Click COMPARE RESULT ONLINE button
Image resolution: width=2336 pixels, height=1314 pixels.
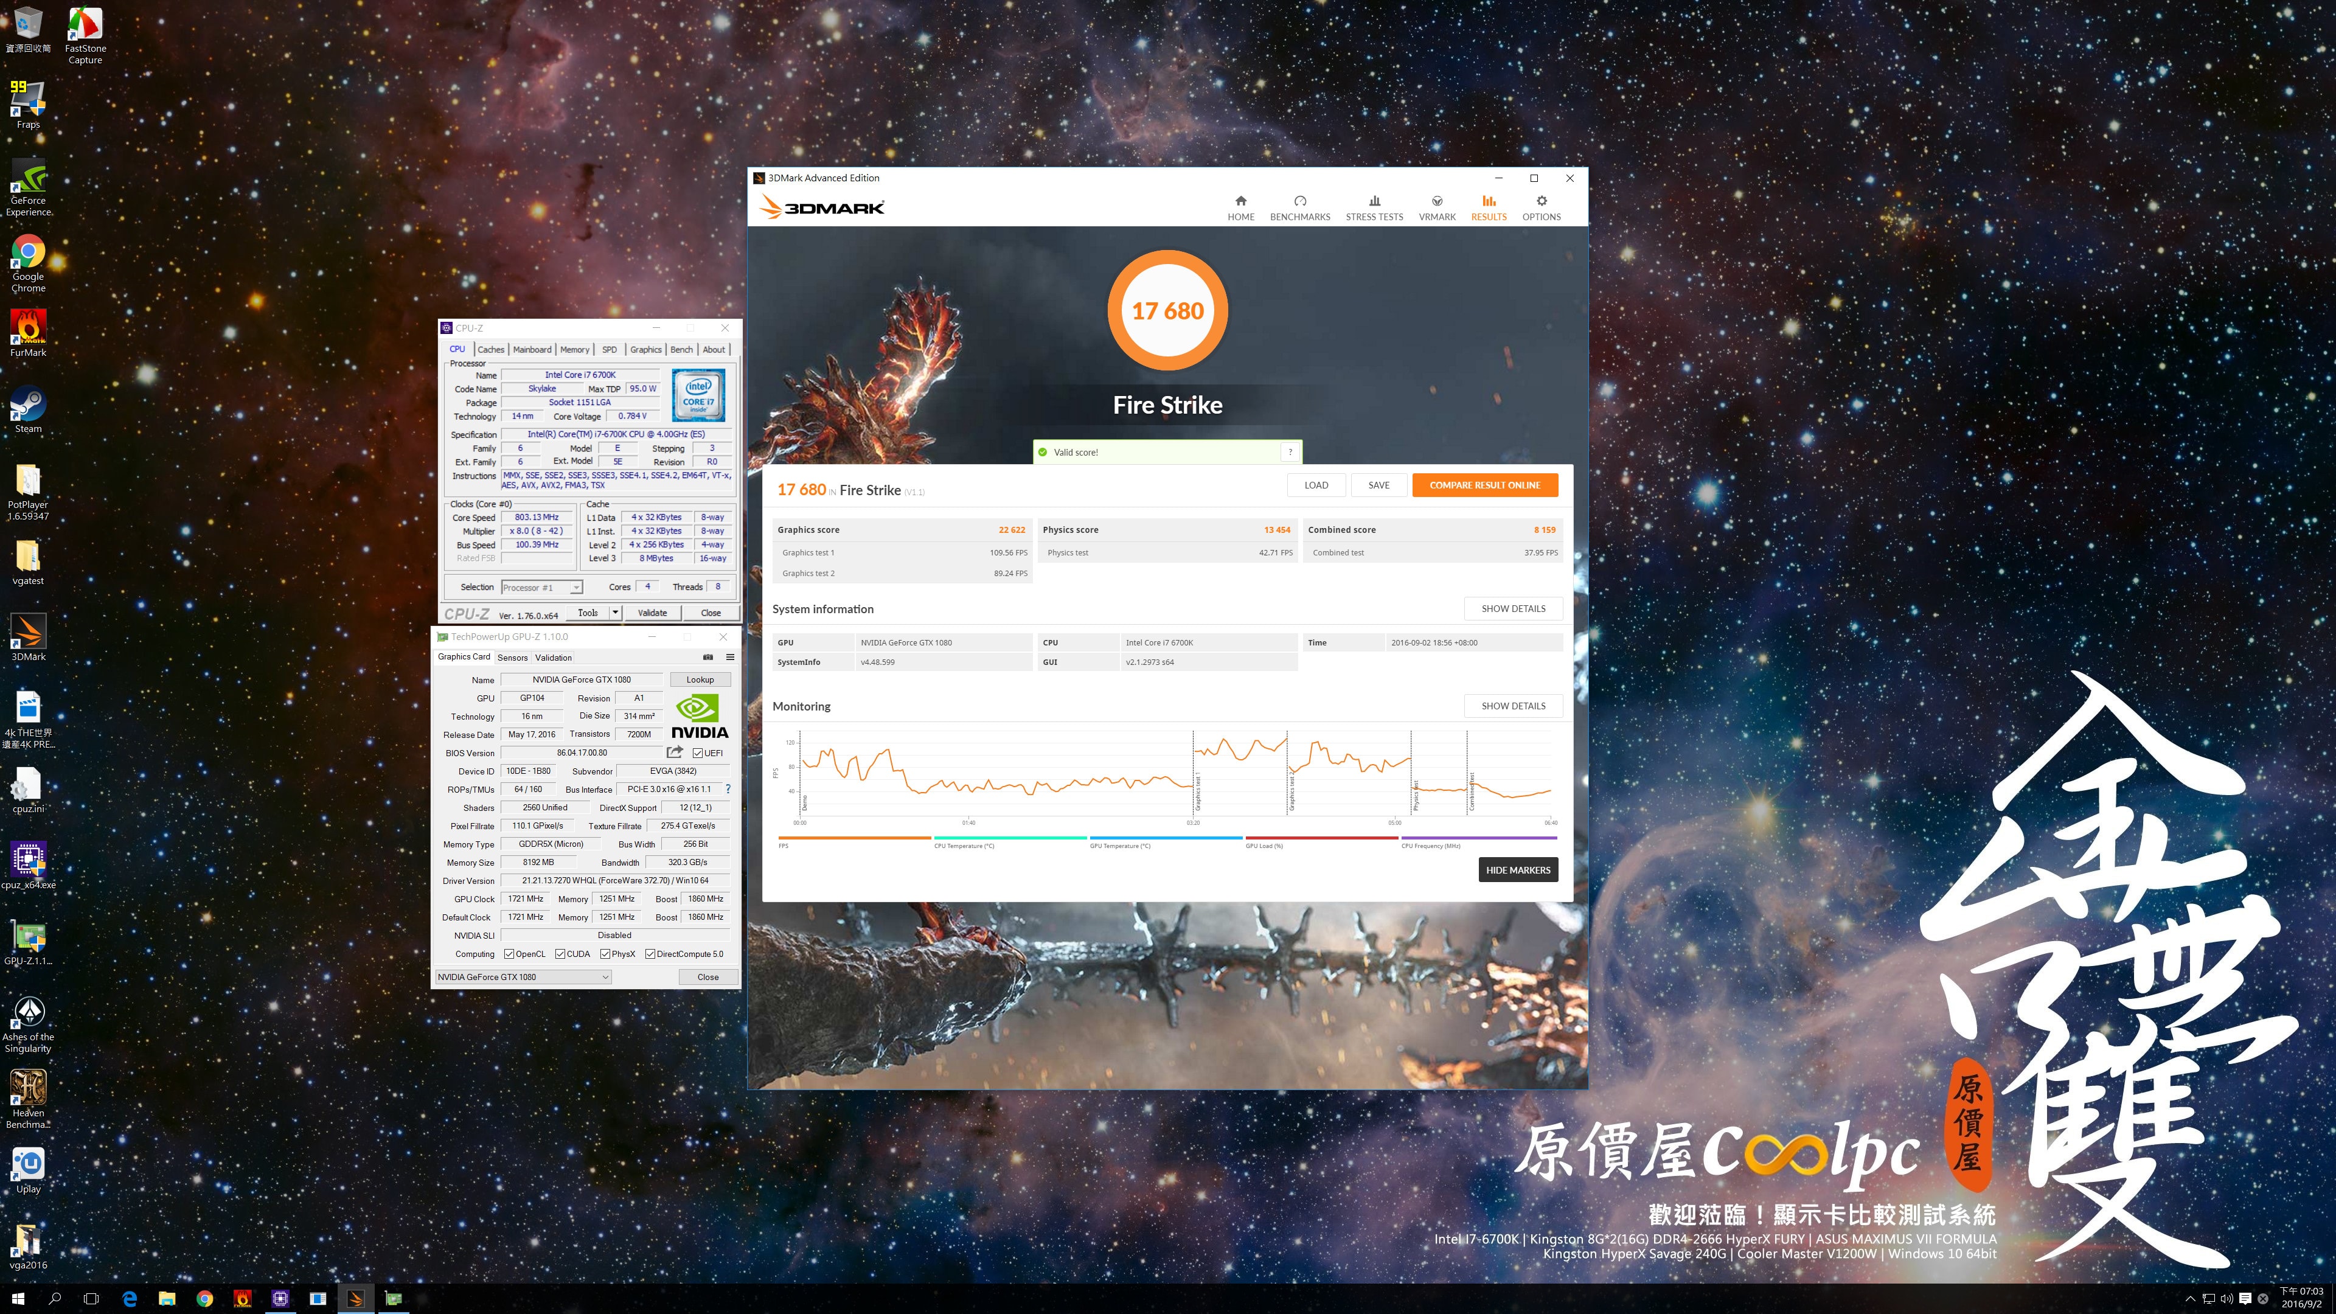(1484, 485)
